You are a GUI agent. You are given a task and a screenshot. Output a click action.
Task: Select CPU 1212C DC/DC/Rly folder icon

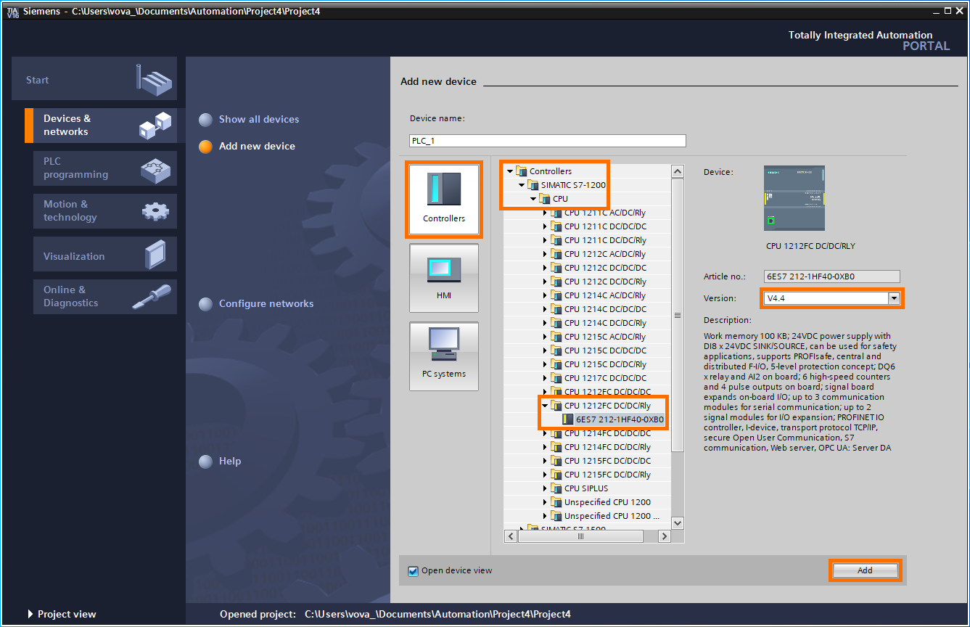pyautogui.click(x=556, y=282)
